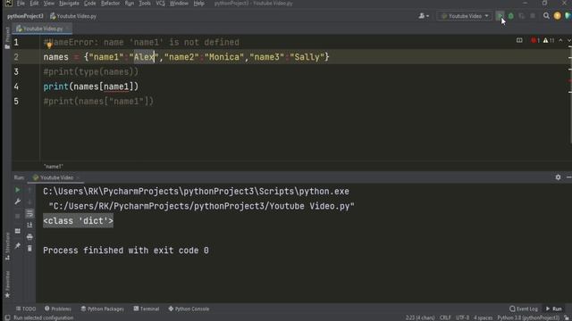Image resolution: width=572 pixels, height=321 pixels.
Task: Open the Python Packages tool window
Action: (102, 309)
